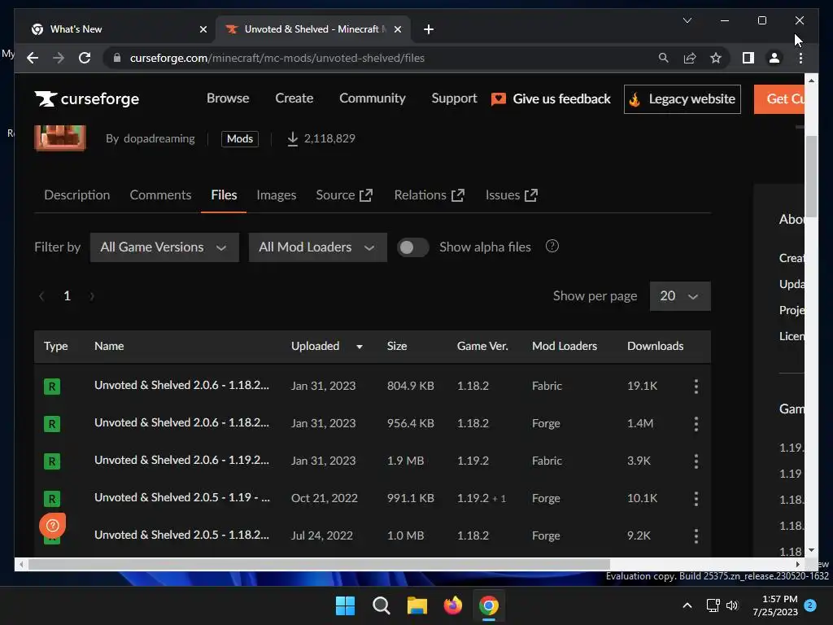
Task: Bookmark this page with the star icon
Action: [x=716, y=58]
